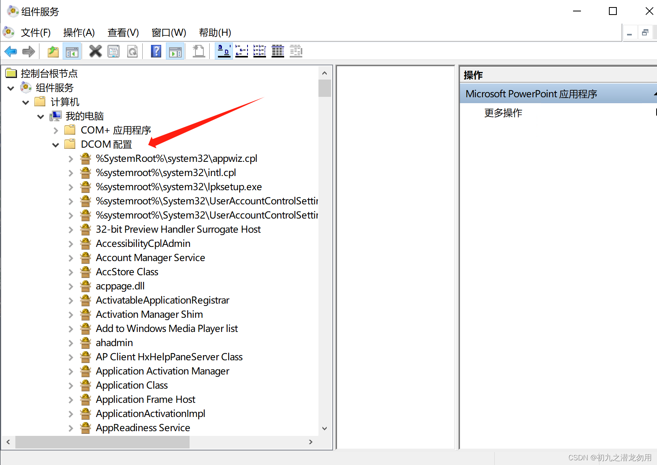Image resolution: width=657 pixels, height=465 pixels.
Task: Switch to Large Icons view
Action: pos(224,51)
